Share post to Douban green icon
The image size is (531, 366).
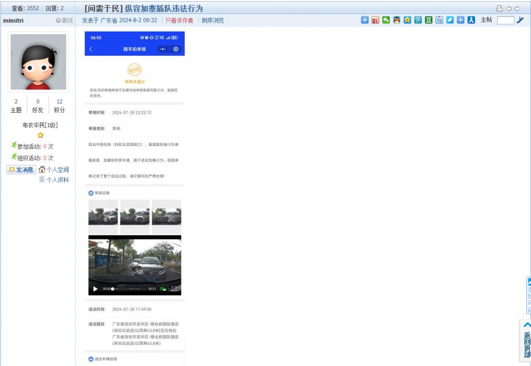(428, 20)
